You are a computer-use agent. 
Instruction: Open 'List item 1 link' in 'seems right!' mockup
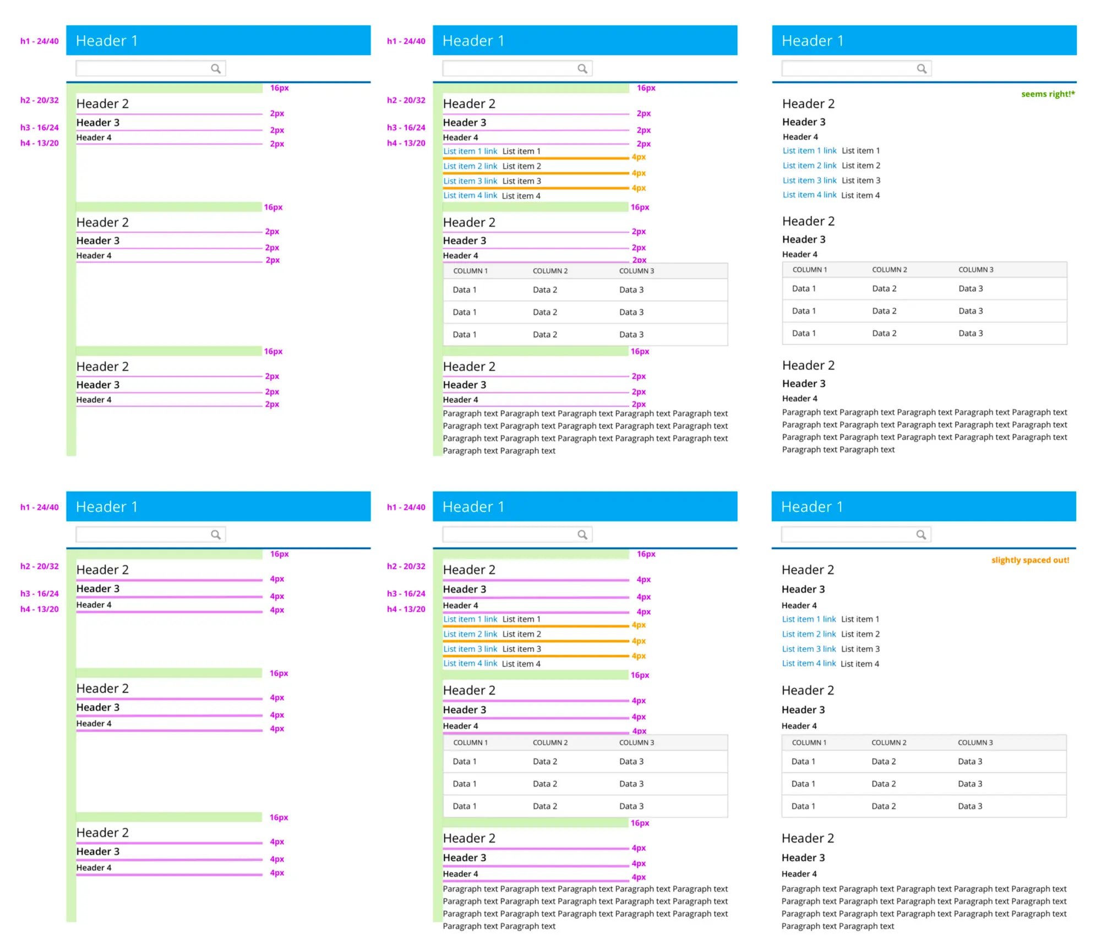coord(809,151)
